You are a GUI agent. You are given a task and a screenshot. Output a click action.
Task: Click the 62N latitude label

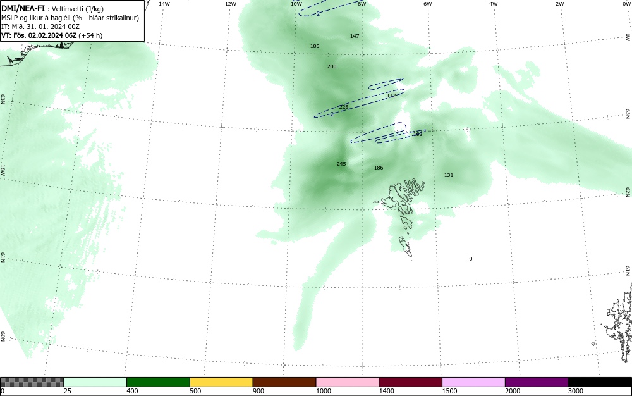pyautogui.click(x=628, y=192)
